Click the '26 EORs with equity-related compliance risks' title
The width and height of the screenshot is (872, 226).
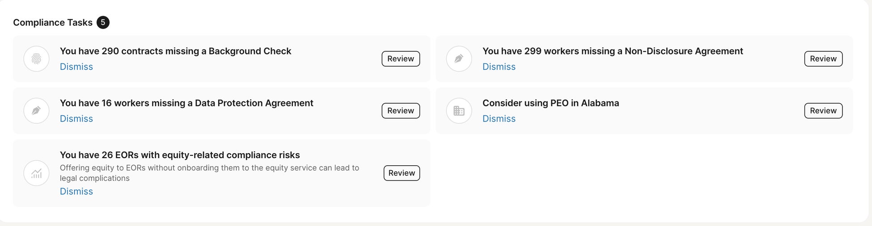coord(180,155)
